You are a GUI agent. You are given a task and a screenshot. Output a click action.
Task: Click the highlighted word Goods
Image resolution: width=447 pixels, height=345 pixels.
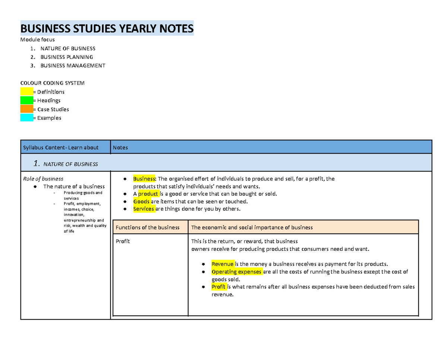tap(143, 201)
